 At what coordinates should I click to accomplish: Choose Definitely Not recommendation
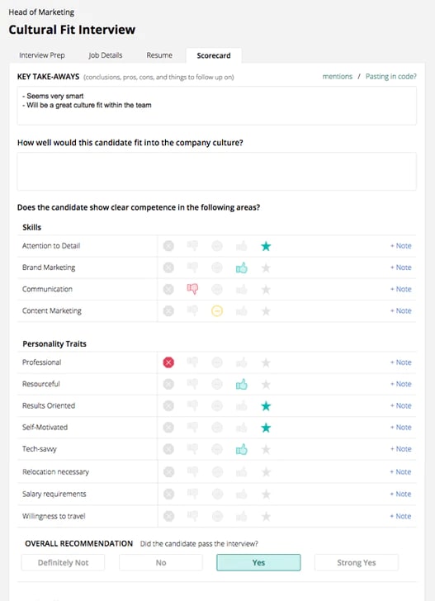63,562
